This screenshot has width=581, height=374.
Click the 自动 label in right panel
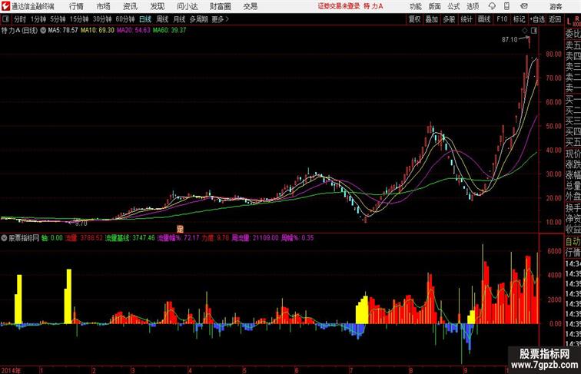pos(573,242)
